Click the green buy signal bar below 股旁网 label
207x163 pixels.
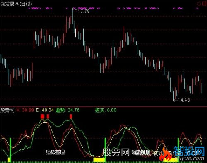(10, 150)
